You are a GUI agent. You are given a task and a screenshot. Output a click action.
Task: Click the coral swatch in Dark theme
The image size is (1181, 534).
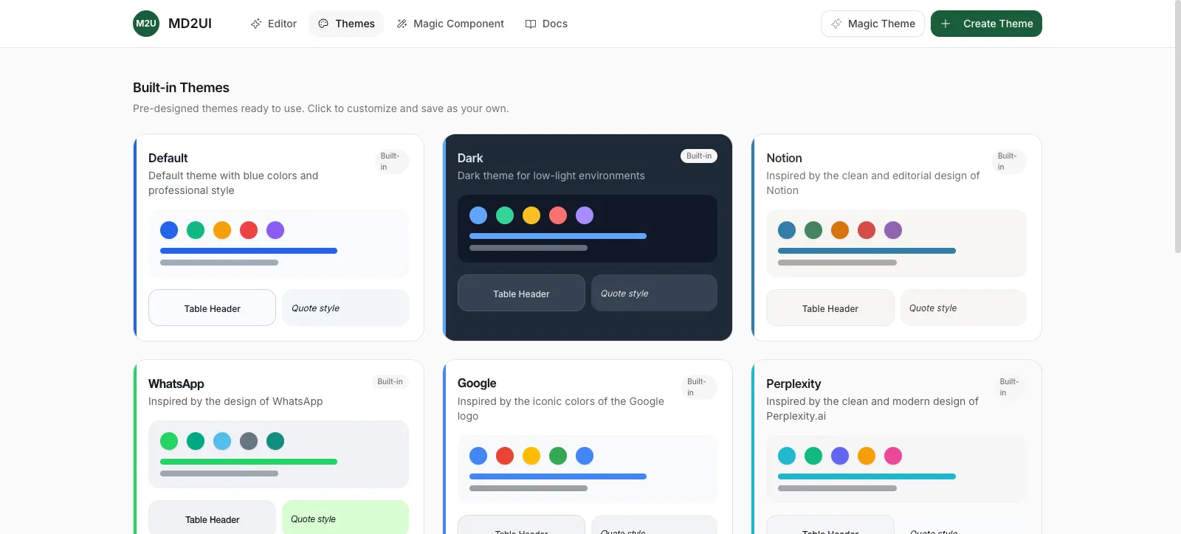[x=558, y=215]
